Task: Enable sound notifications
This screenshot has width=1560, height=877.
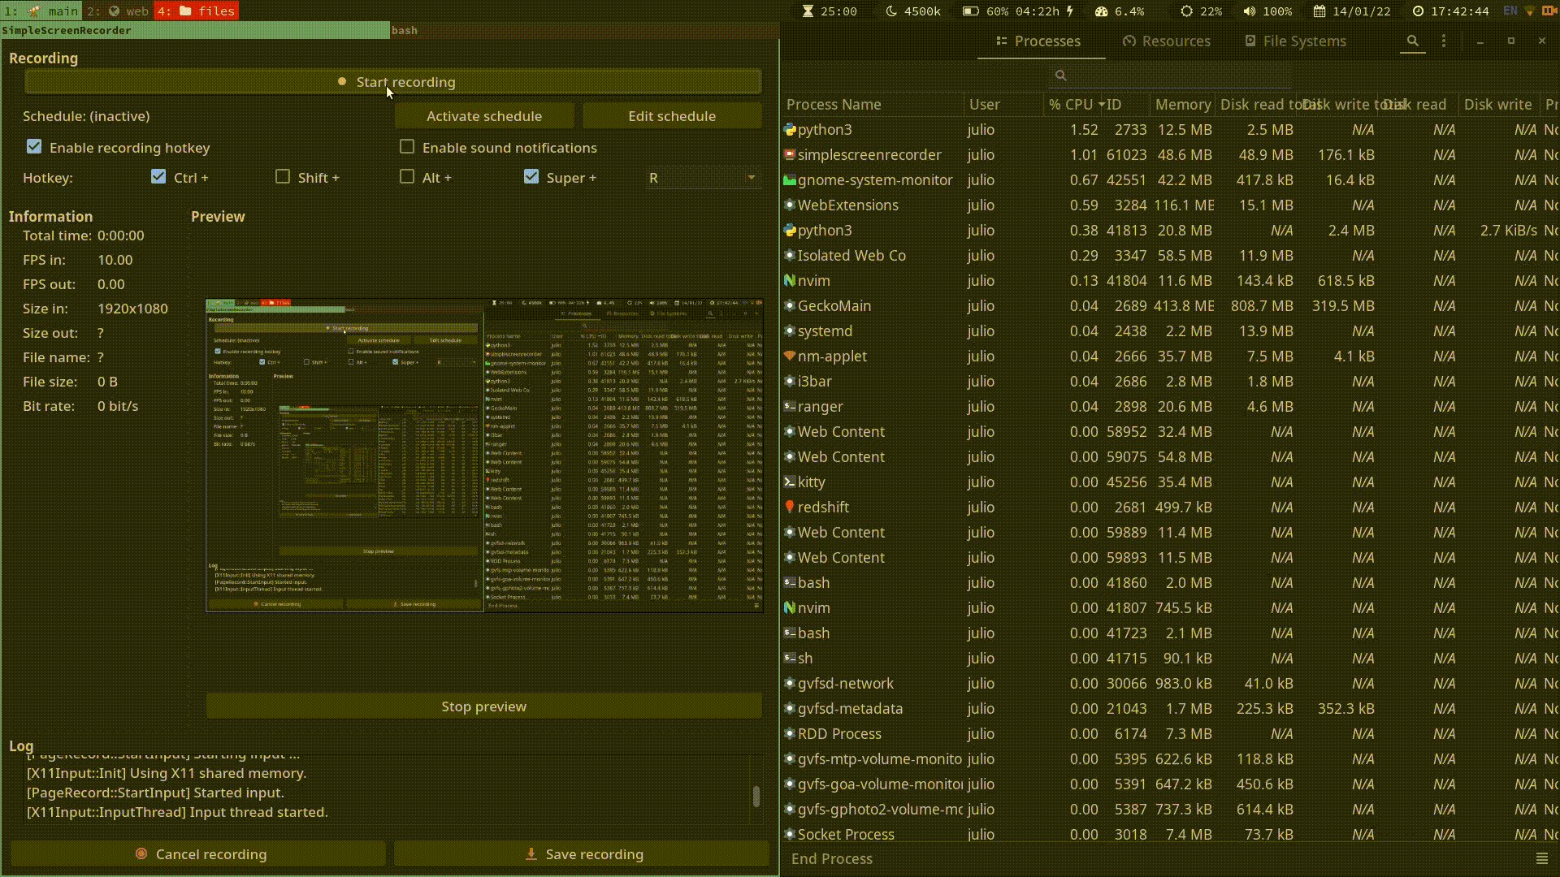Action: (x=406, y=147)
